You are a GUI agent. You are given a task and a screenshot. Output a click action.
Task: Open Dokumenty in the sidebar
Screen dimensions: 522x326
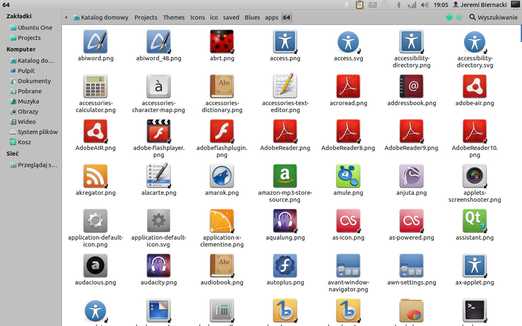pos(31,81)
